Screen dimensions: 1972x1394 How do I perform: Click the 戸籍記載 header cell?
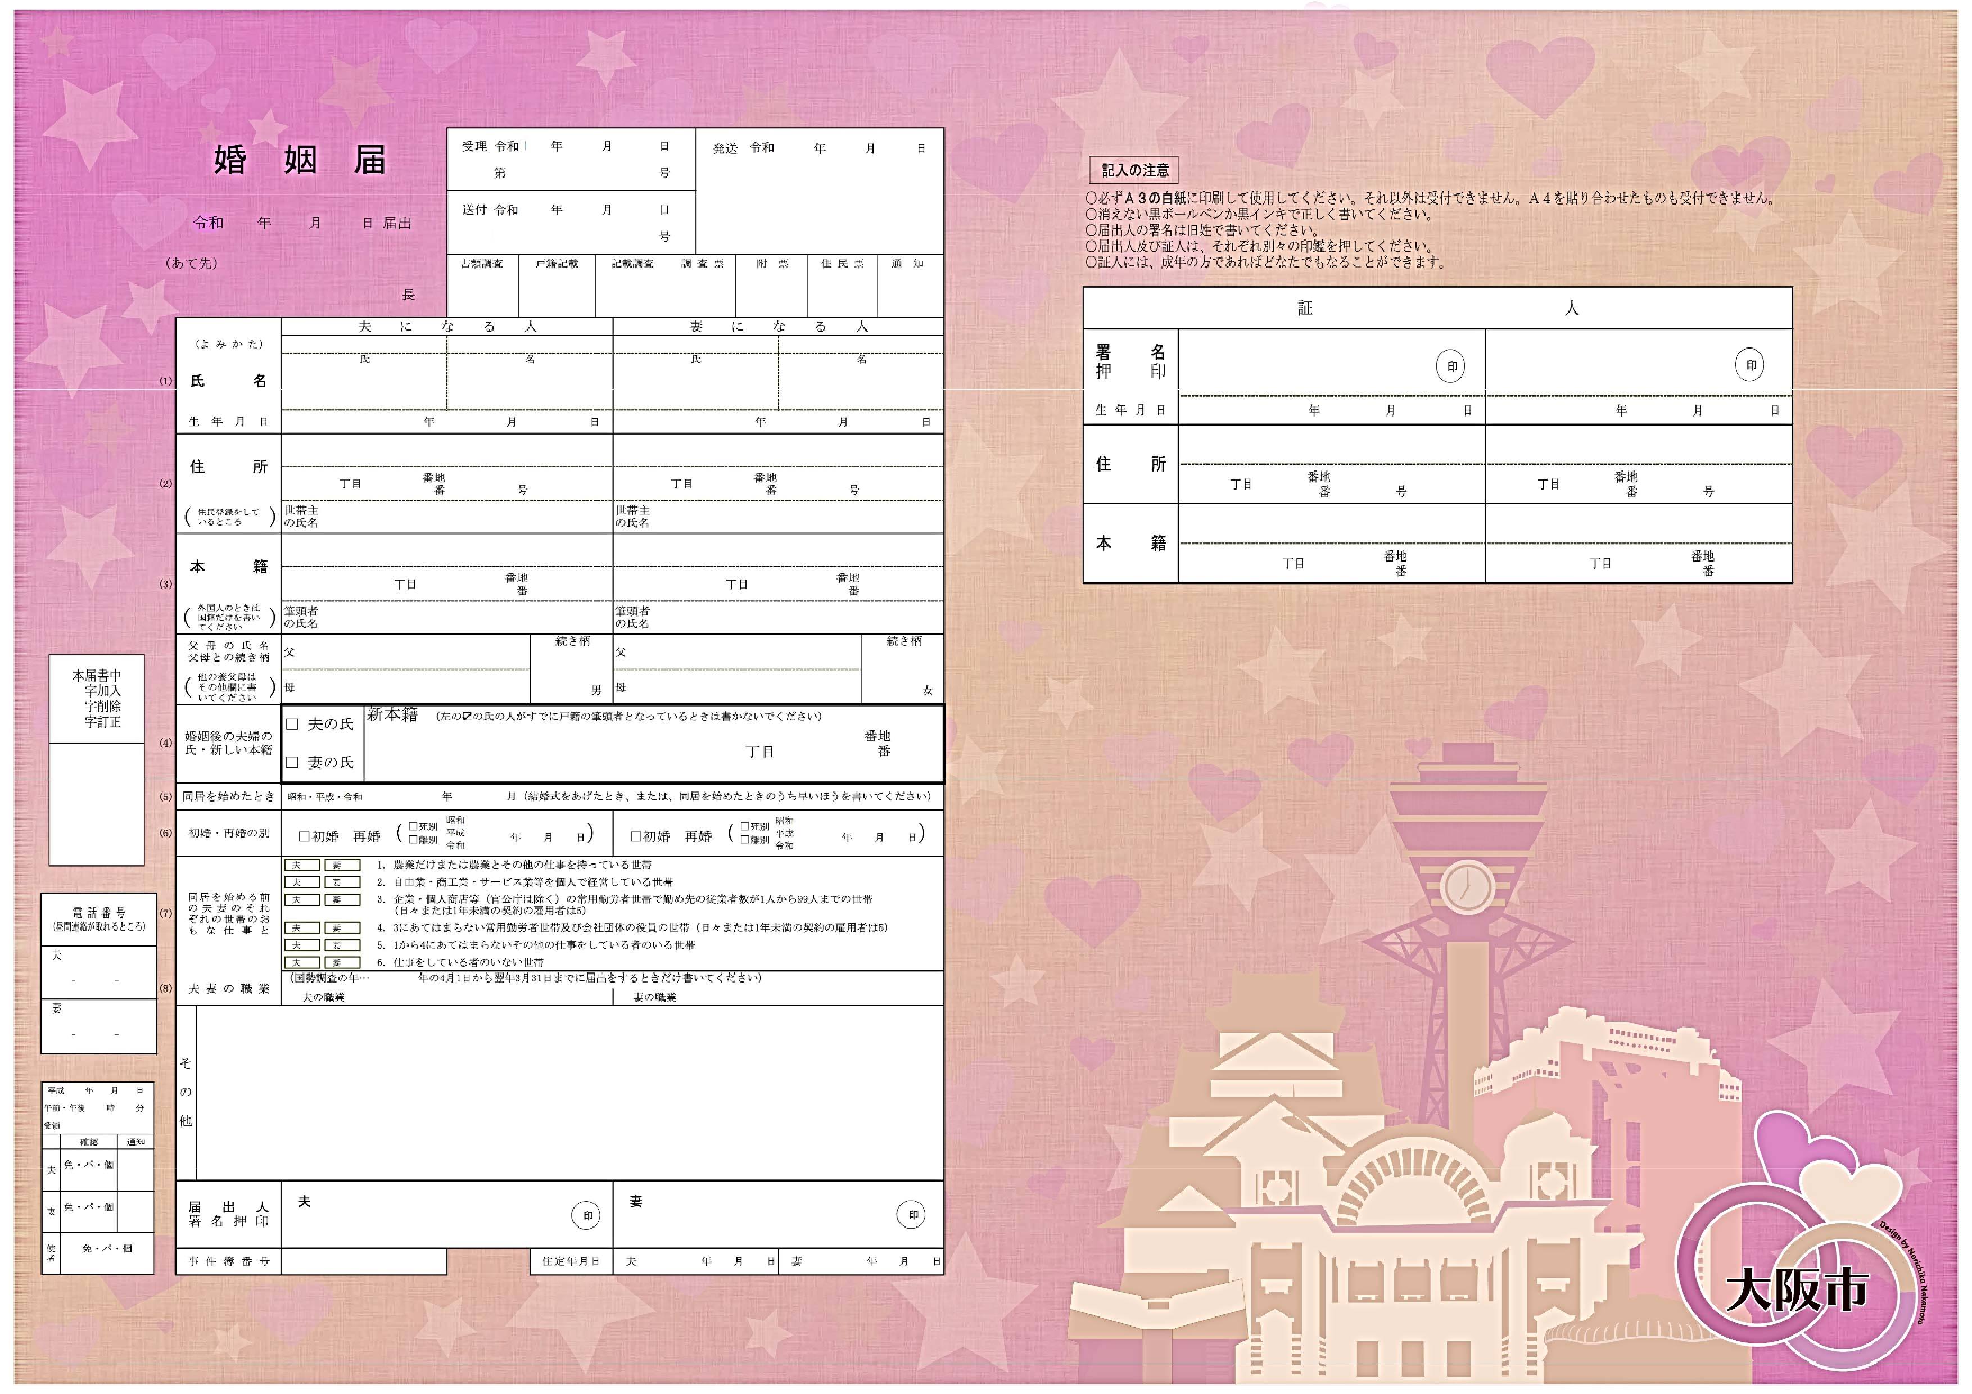pos(557,264)
